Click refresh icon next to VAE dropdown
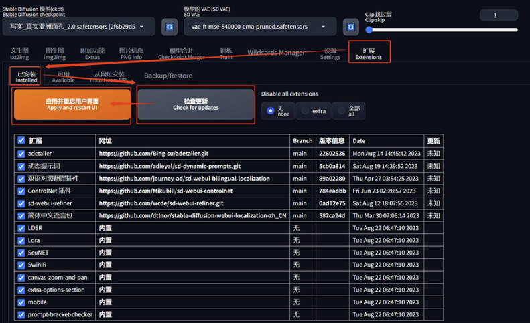Screen dimensions: 530x323 [351, 27]
